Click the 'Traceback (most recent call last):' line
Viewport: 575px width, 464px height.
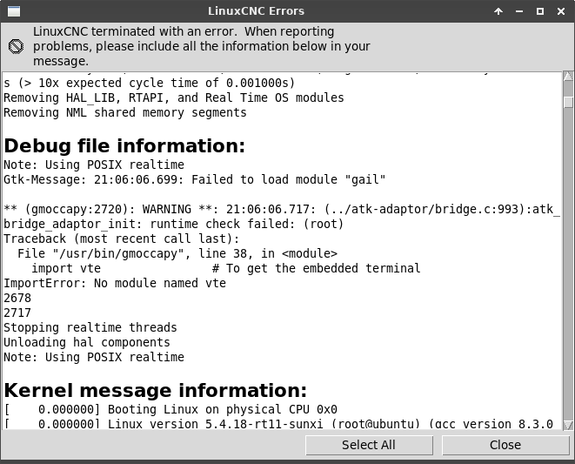click(x=122, y=239)
